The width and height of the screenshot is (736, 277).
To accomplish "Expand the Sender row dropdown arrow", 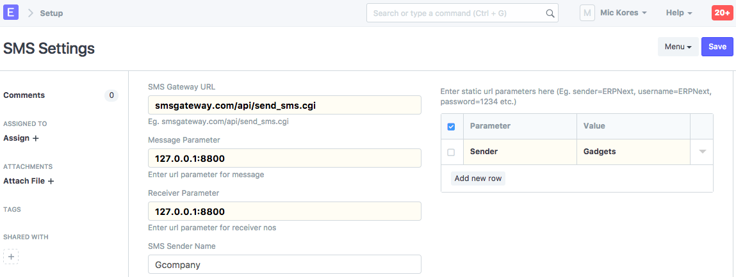I will tap(702, 152).
